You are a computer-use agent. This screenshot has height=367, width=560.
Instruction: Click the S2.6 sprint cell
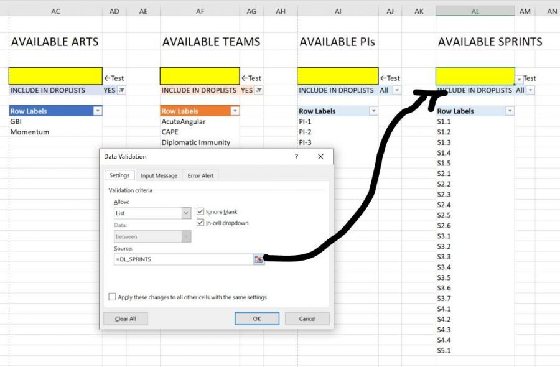click(475, 226)
